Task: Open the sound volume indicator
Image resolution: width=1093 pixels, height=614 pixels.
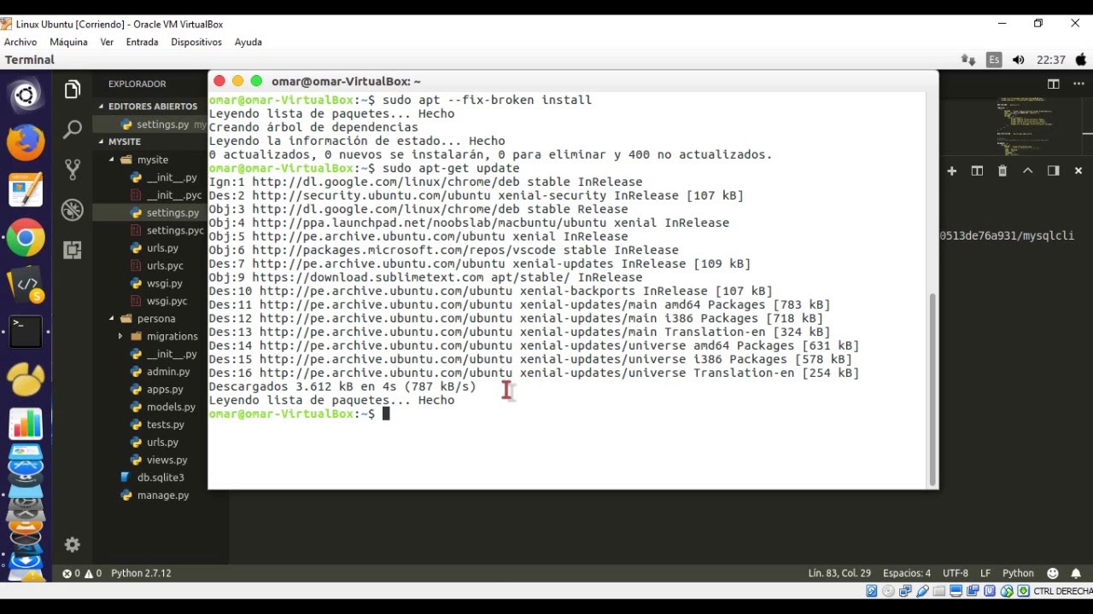Action: (x=1018, y=60)
